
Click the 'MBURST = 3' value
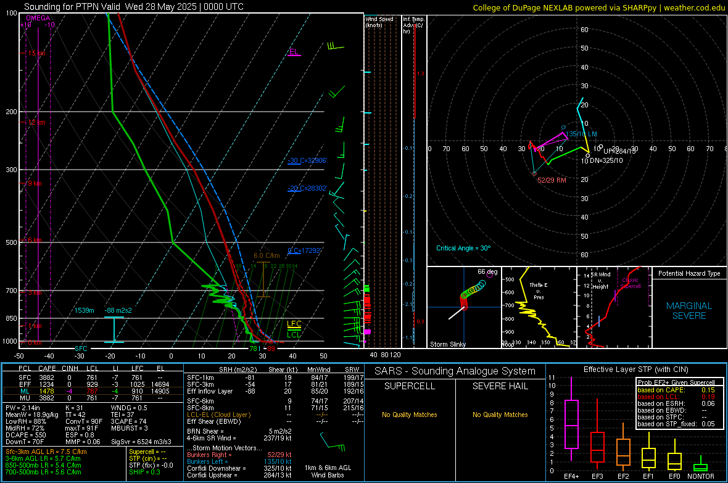tap(129, 427)
